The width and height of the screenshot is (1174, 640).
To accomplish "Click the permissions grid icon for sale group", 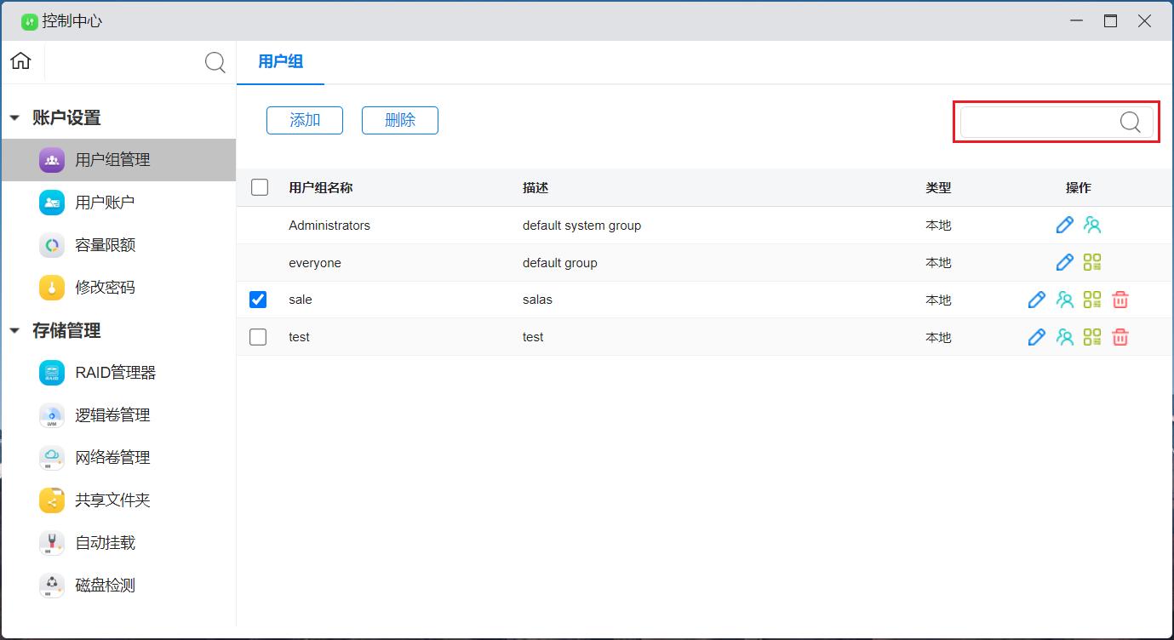I will [x=1092, y=300].
